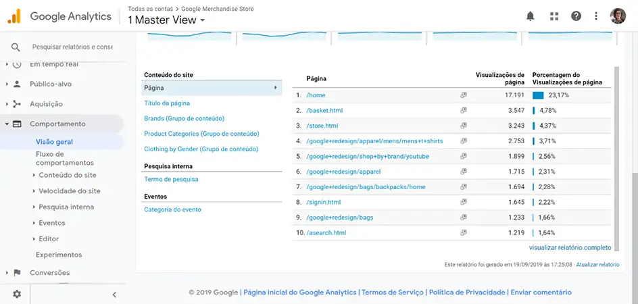Screen dimensions: 638x304
Task: Click Atualizar relatório link
Action: click(597, 265)
